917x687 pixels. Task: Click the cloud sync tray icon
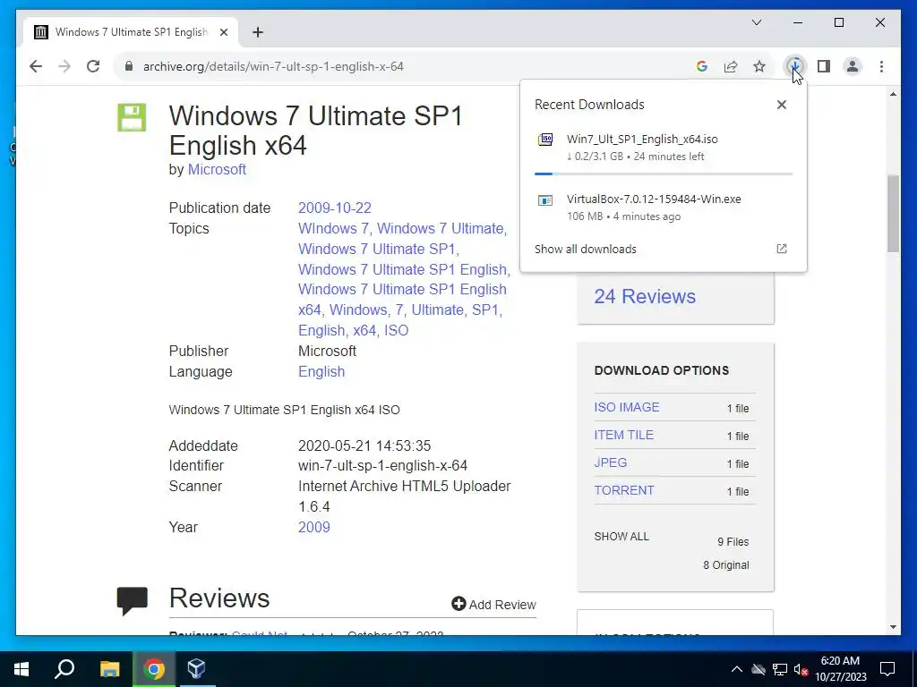758,669
